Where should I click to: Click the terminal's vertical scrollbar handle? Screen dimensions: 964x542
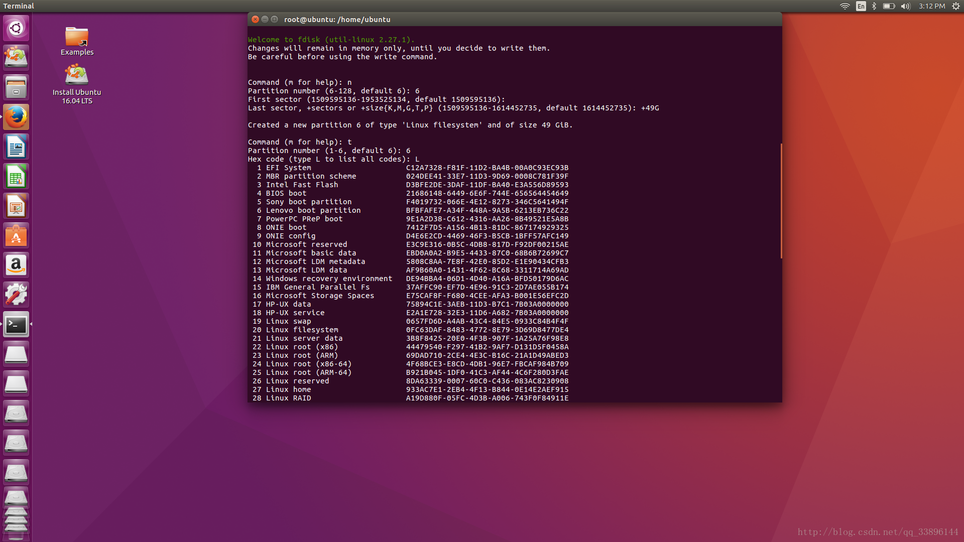coord(781,201)
